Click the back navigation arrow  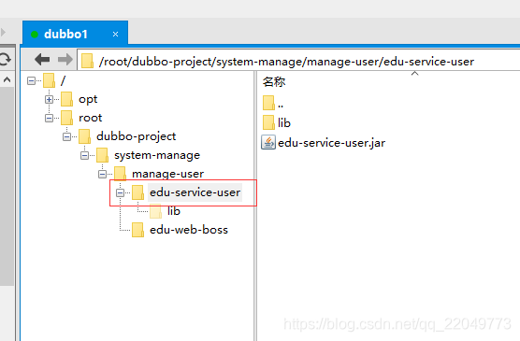42,60
